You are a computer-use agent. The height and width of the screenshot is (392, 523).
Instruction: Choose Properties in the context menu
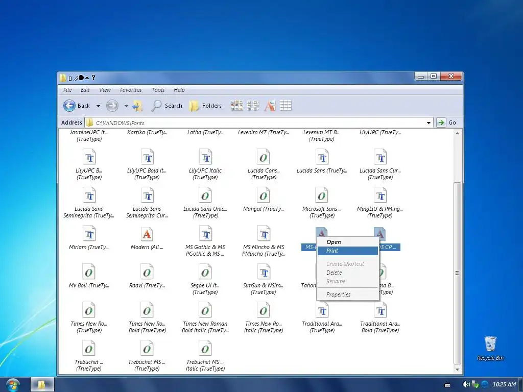click(x=347, y=295)
